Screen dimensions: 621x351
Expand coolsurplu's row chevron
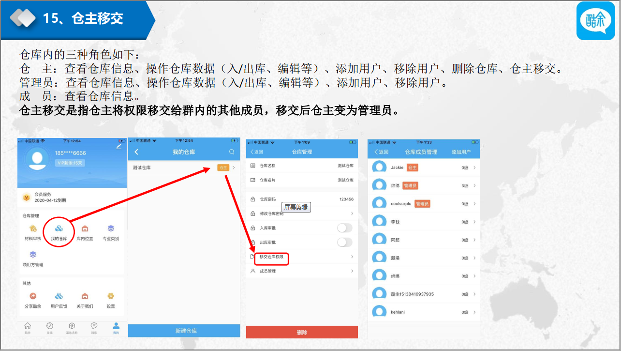point(474,204)
